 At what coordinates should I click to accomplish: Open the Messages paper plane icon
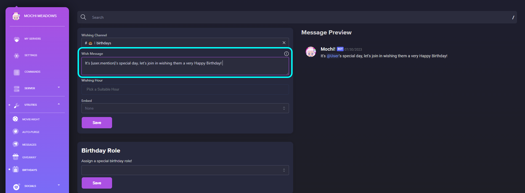(15, 144)
